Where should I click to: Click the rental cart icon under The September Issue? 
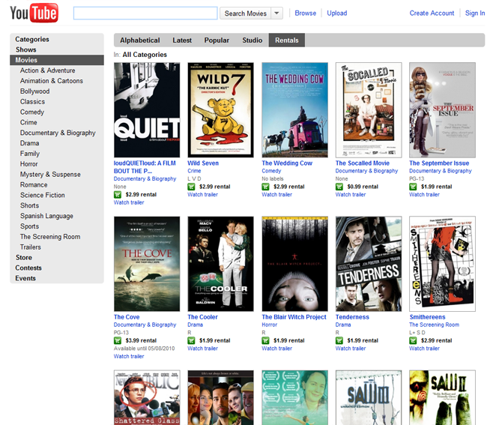413,187
